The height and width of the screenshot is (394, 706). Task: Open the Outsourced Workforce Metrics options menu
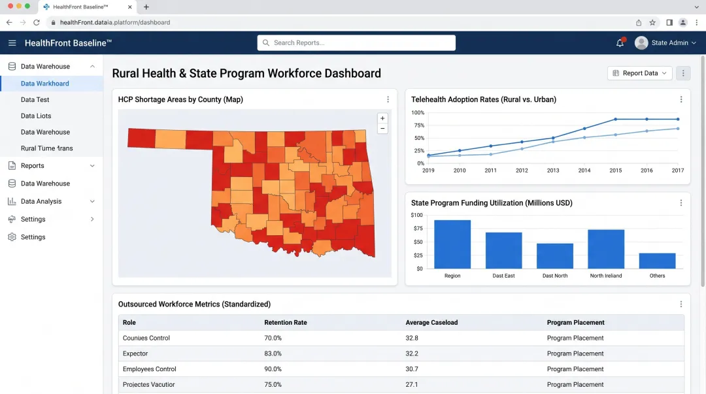coord(681,304)
